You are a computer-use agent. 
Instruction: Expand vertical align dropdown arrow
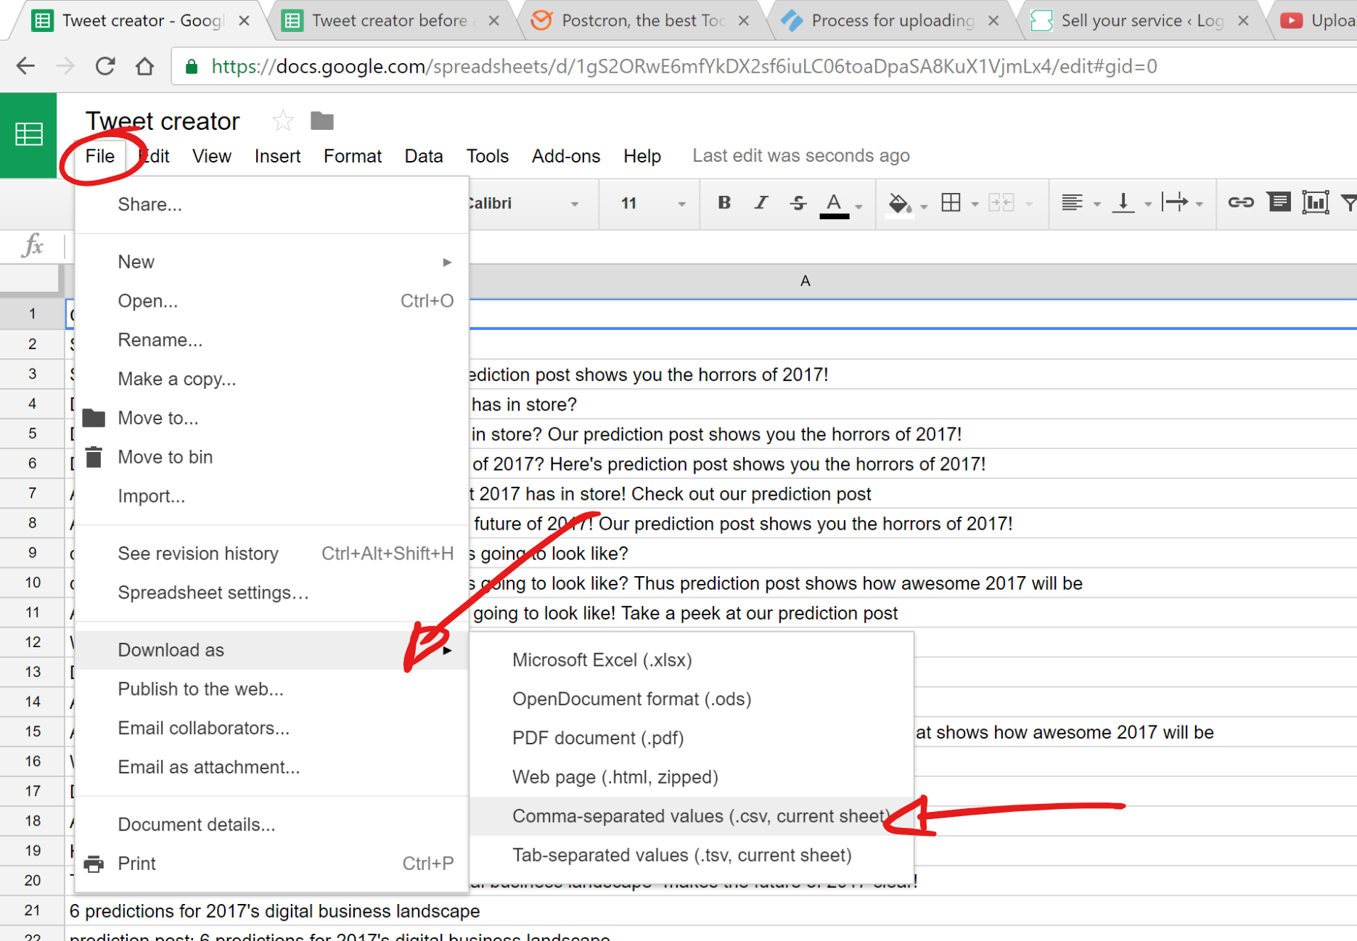[1148, 205]
